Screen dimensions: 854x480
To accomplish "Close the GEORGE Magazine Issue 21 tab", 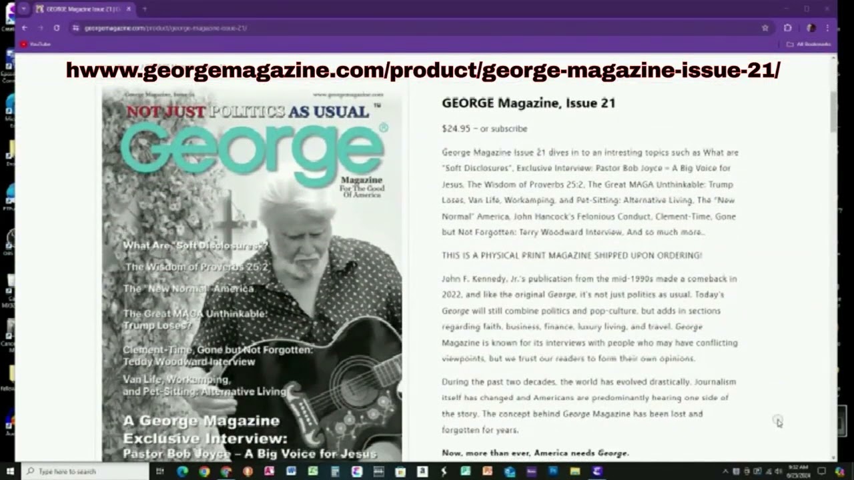I will coord(129,9).
